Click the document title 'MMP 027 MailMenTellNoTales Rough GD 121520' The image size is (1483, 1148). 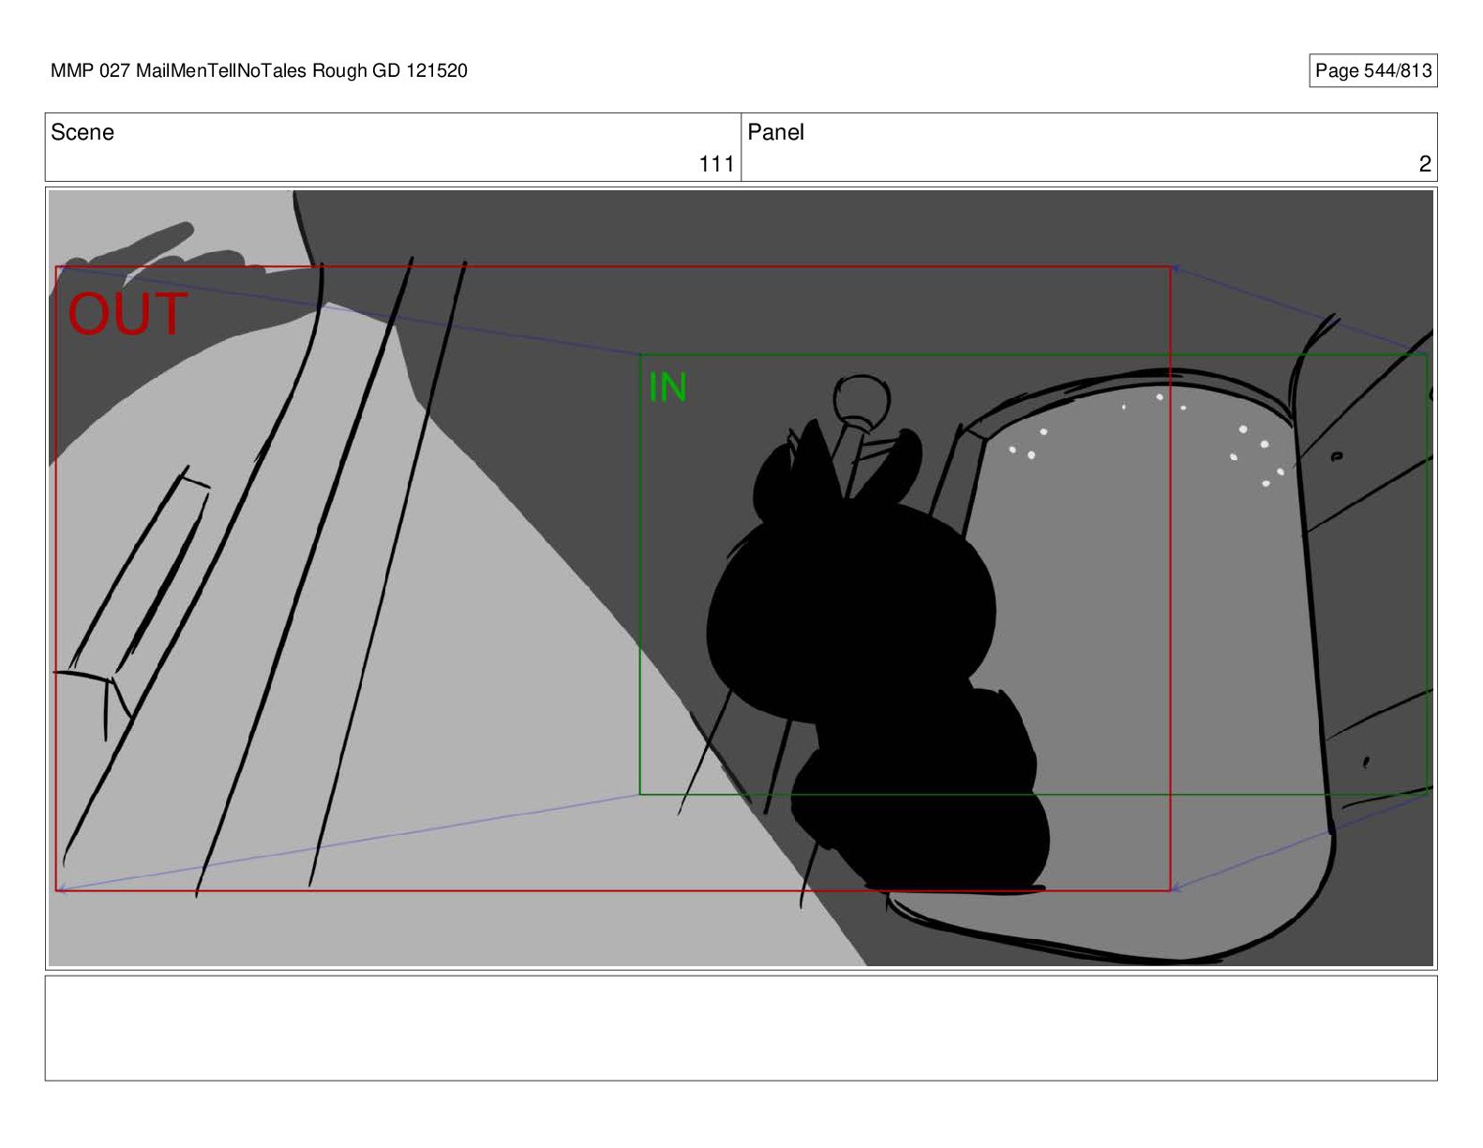(259, 71)
